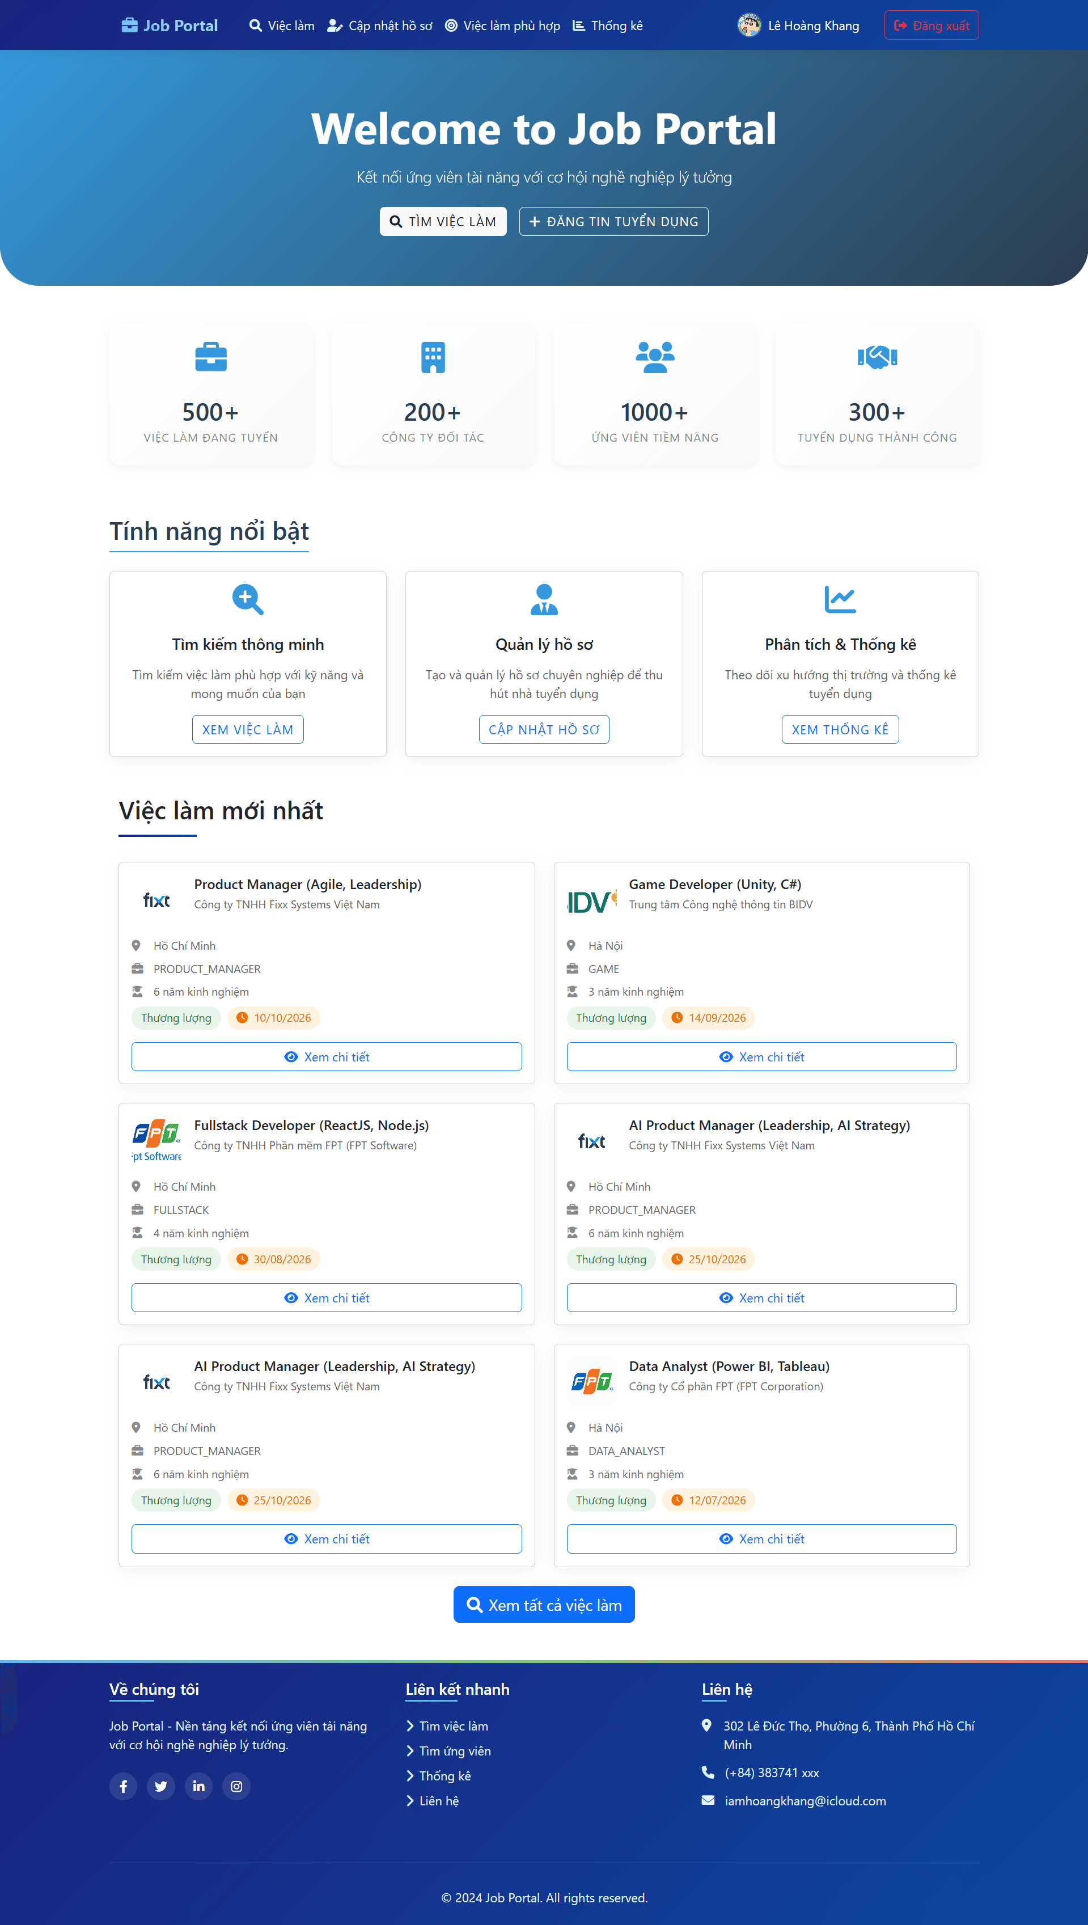Image resolution: width=1088 pixels, height=1925 pixels.
Task: Click Xem tất cả việc làm button
Action: coord(544,1605)
